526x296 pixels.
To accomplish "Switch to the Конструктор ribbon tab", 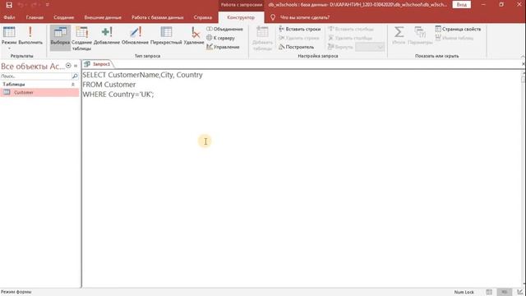I will 241,17.
